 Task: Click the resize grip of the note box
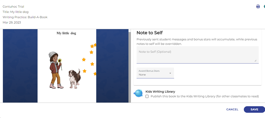click(x=255, y=61)
